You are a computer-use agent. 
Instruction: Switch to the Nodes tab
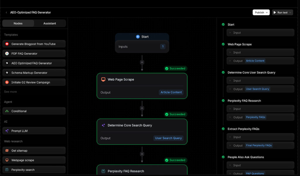18,23
